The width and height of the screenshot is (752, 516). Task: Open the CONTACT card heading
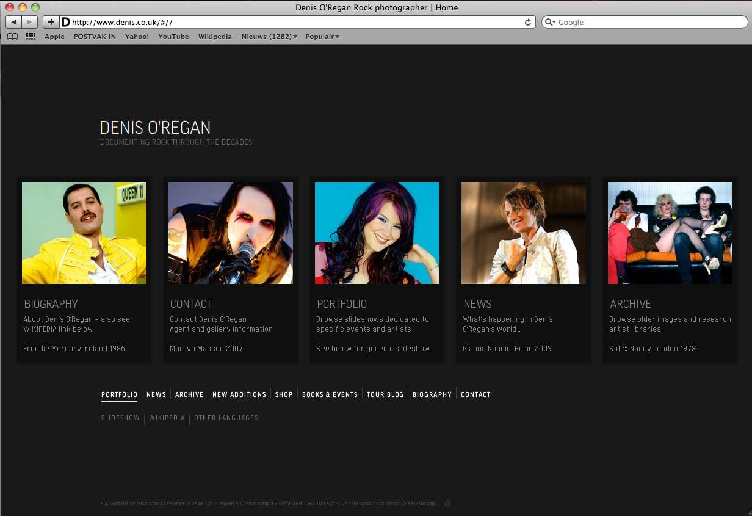191,303
